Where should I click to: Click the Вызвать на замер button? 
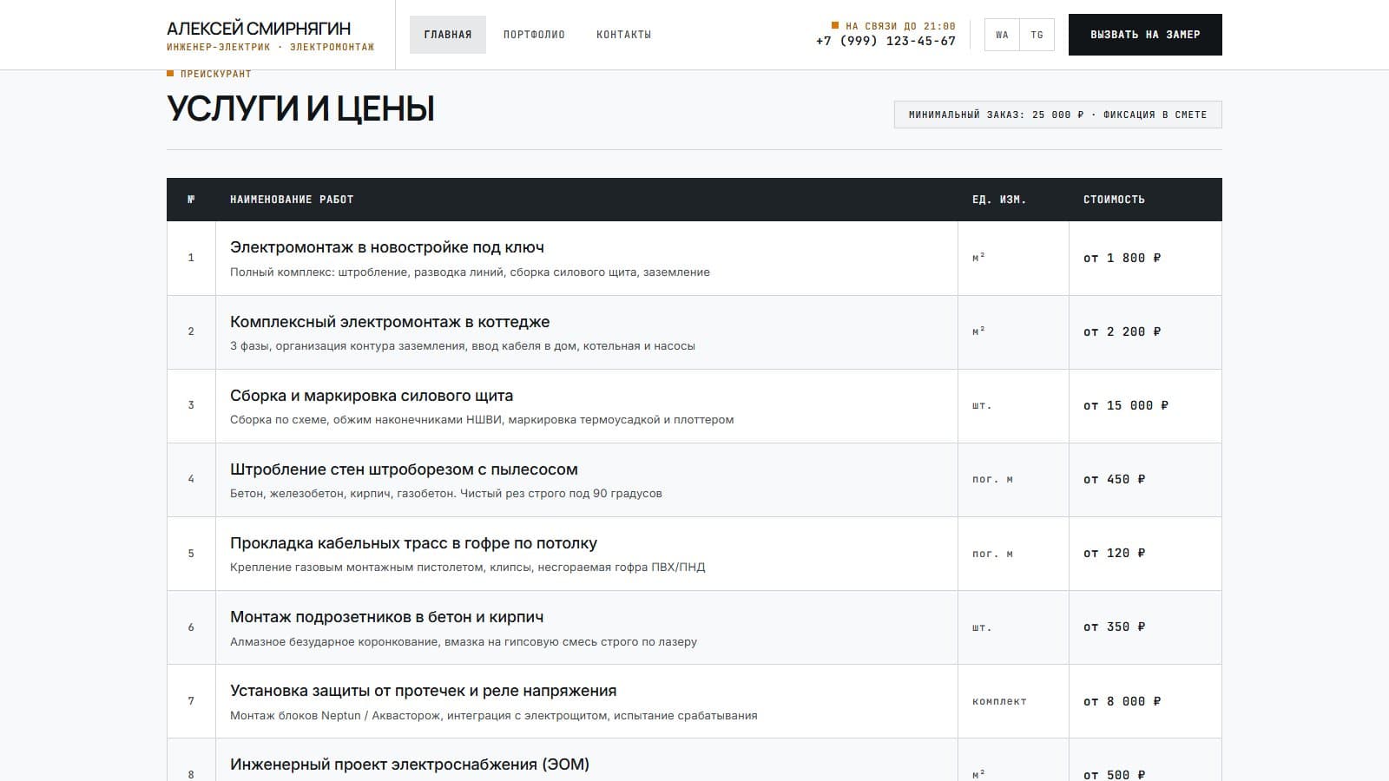1145,35
